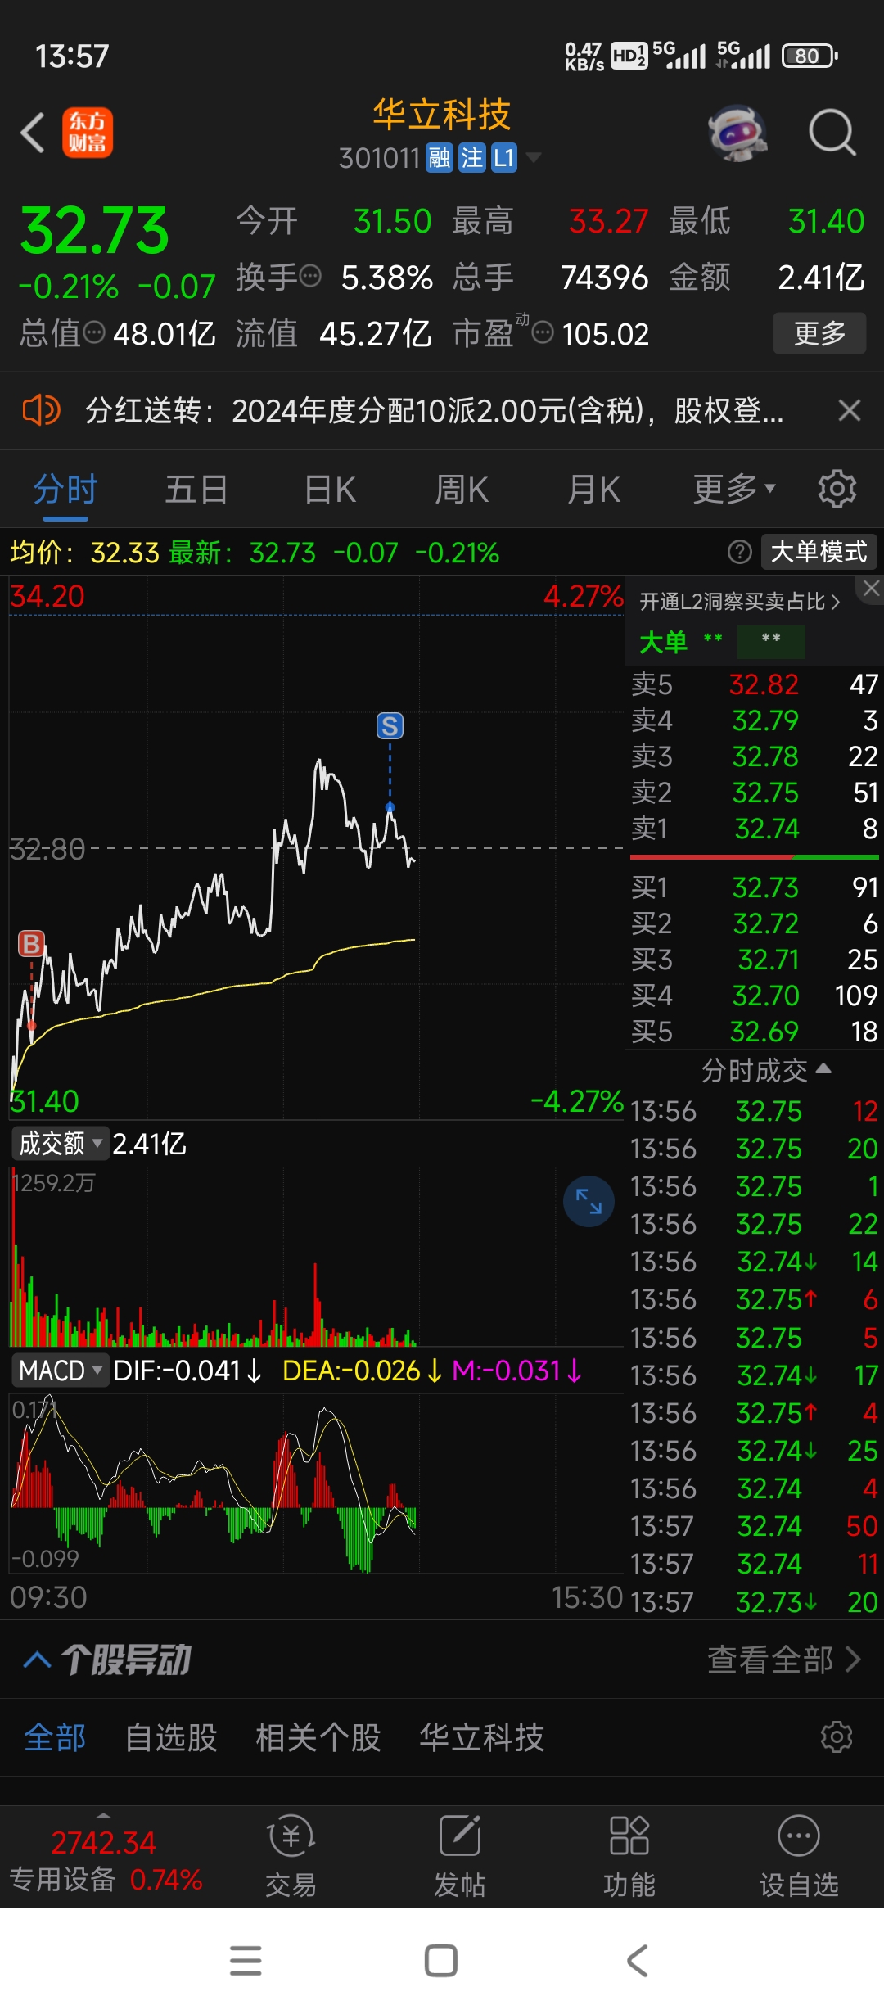Open the robot assistant avatar

(x=737, y=133)
